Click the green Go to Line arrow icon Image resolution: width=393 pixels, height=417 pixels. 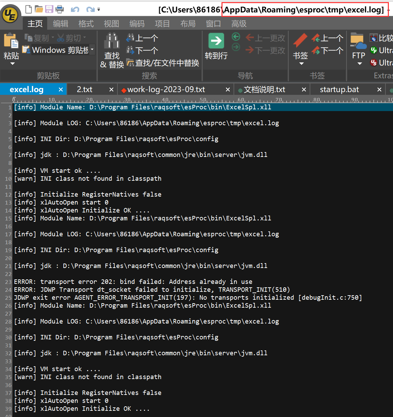pyautogui.click(x=216, y=41)
